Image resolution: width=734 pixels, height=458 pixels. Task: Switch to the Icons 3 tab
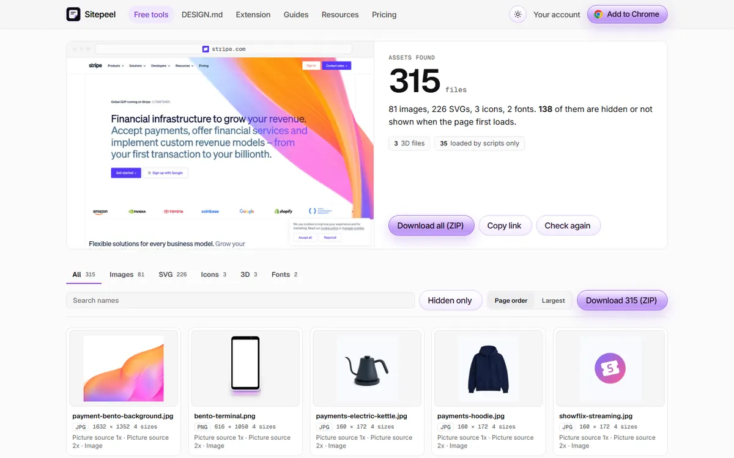click(213, 275)
